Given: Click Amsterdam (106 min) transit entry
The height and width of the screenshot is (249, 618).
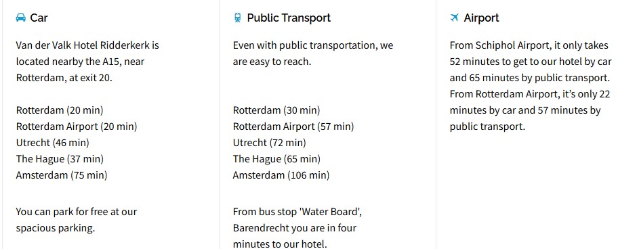Looking at the screenshot, I should 281,175.
